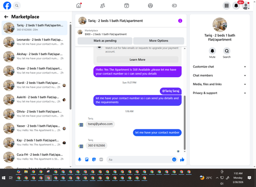Click the Facebook logo
Screen dimensions: 256x187
click(x=7, y=6)
